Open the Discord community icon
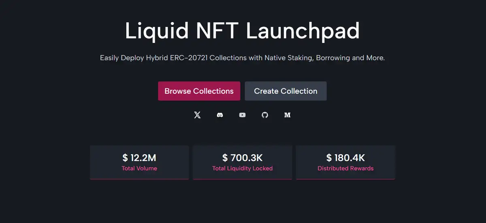Viewport: 486px width, 223px height. pos(220,115)
